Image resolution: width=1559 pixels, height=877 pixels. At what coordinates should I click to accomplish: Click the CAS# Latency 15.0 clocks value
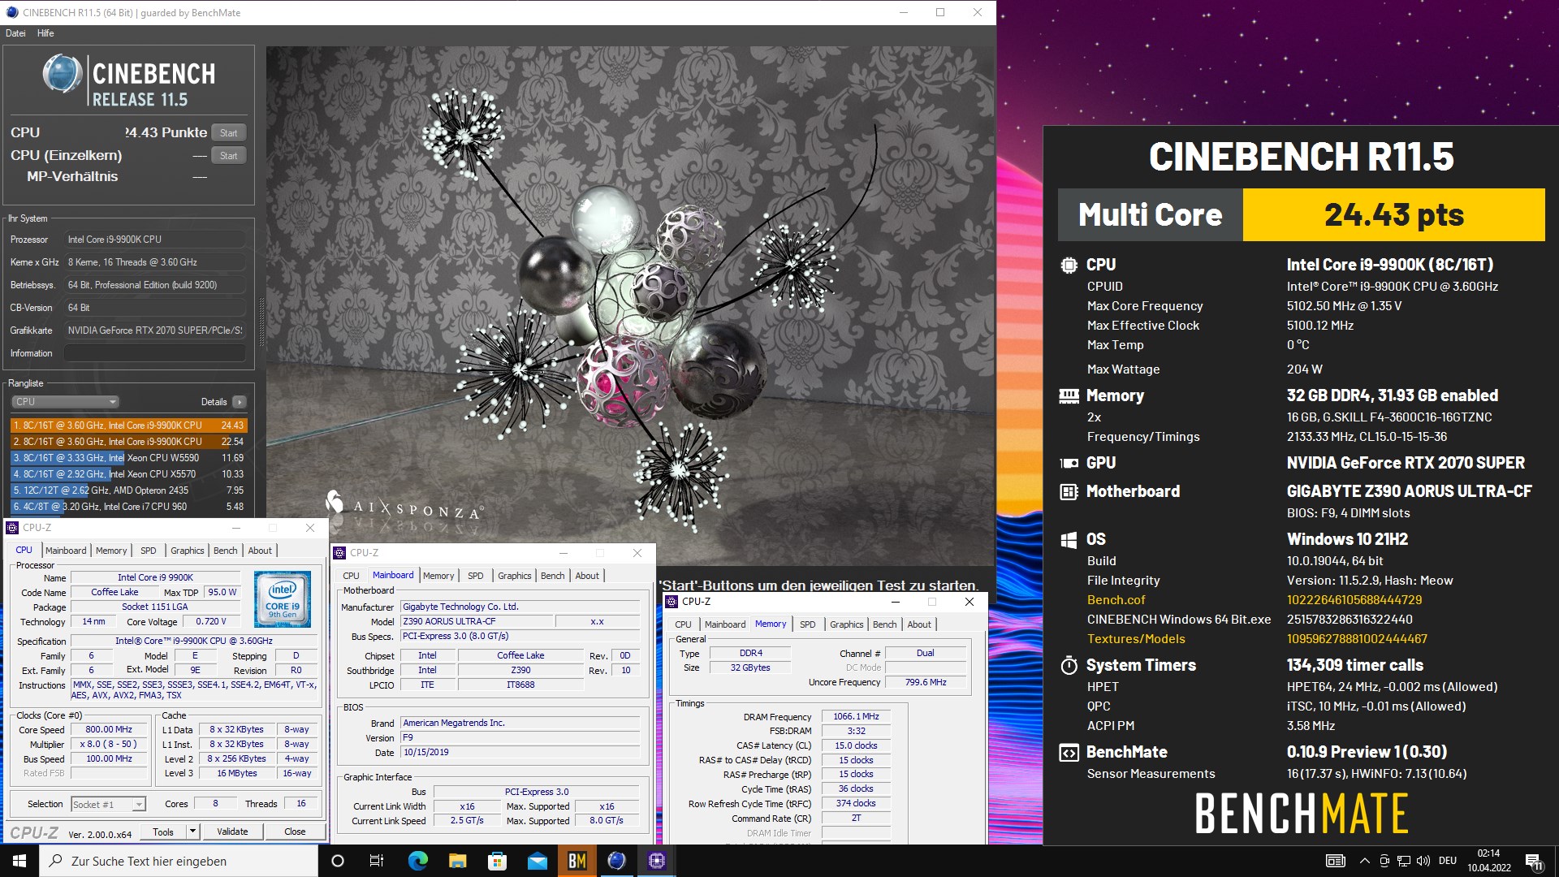point(856,746)
